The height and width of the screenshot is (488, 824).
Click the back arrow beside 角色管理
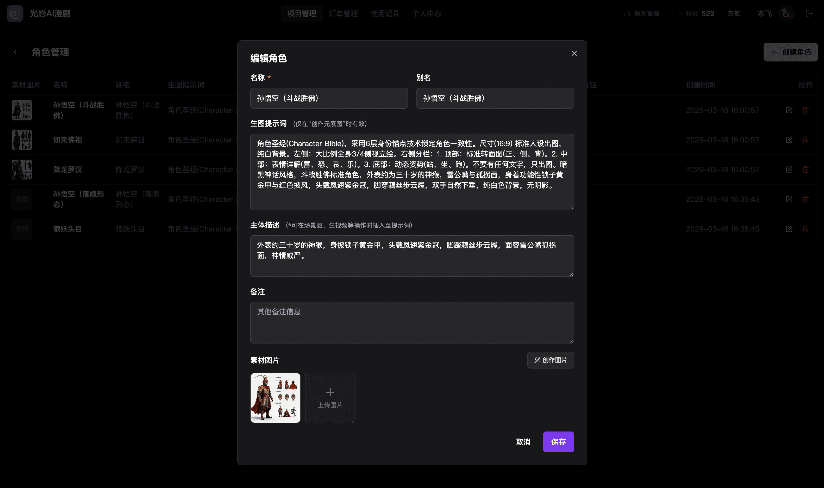(x=15, y=52)
